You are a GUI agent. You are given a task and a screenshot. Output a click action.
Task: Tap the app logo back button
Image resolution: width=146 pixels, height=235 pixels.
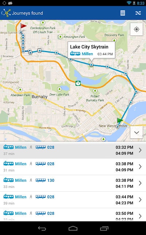(x=6, y=13)
